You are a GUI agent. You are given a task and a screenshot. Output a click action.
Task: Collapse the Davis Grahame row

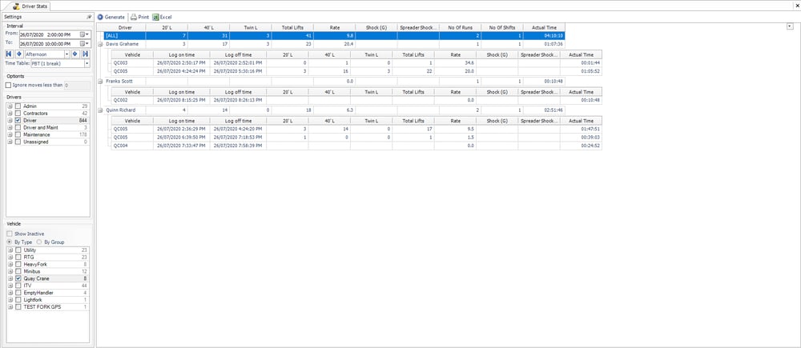[x=100, y=44]
